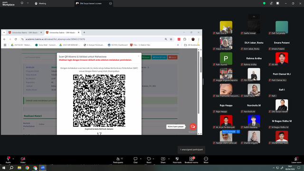Click Ask to unmute on Nadya's tile
304x171 pixels.
[229, 132]
